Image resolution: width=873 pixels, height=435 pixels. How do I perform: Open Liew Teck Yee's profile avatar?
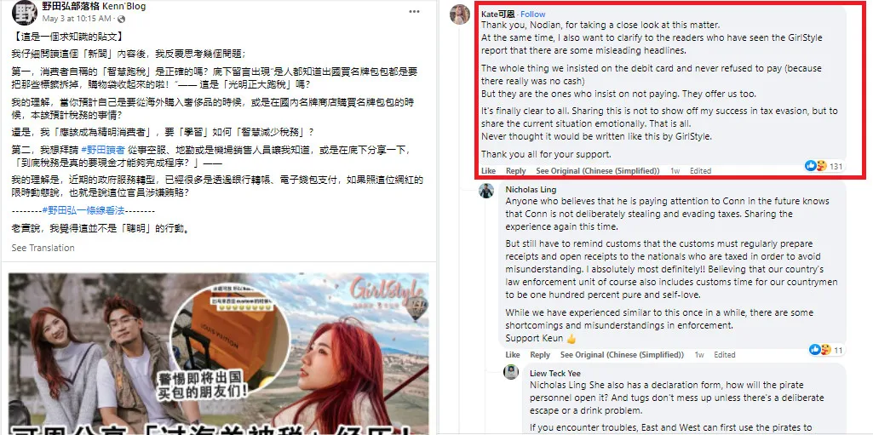point(510,372)
